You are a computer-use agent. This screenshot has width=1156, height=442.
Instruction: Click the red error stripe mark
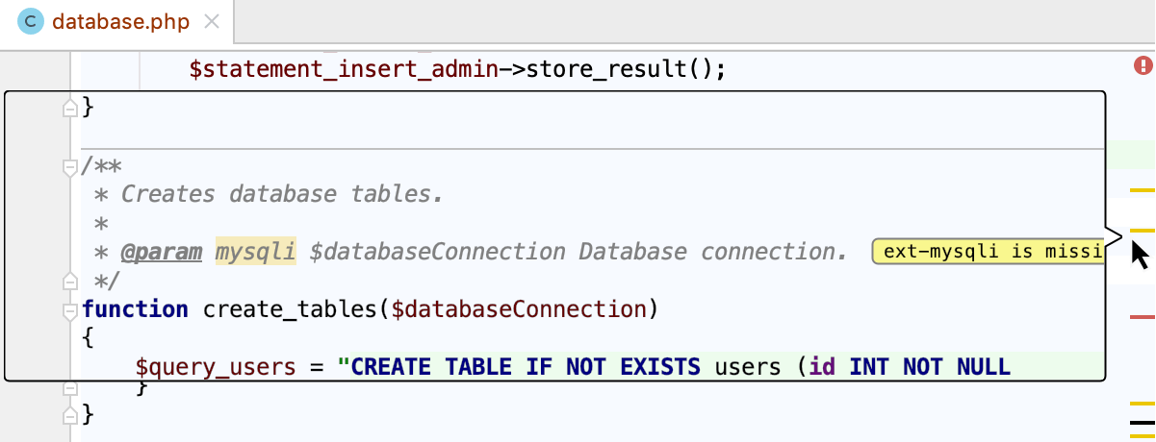click(1142, 316)
